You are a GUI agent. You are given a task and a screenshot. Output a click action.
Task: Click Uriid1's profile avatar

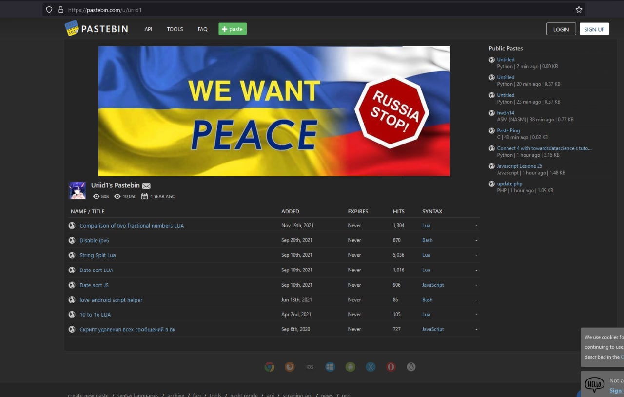click(x=78, y=190)
